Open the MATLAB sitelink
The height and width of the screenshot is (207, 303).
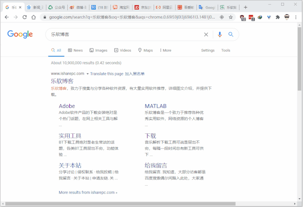point(156,106)
